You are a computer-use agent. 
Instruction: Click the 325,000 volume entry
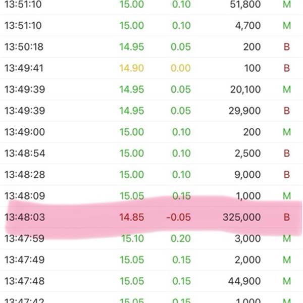[x=241, y=218]
